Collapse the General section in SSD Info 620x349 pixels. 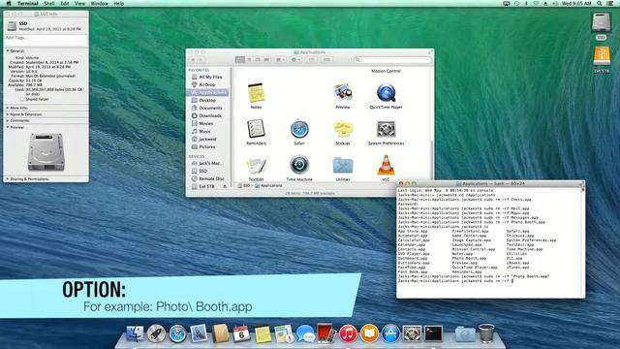(x=8, y=51)
